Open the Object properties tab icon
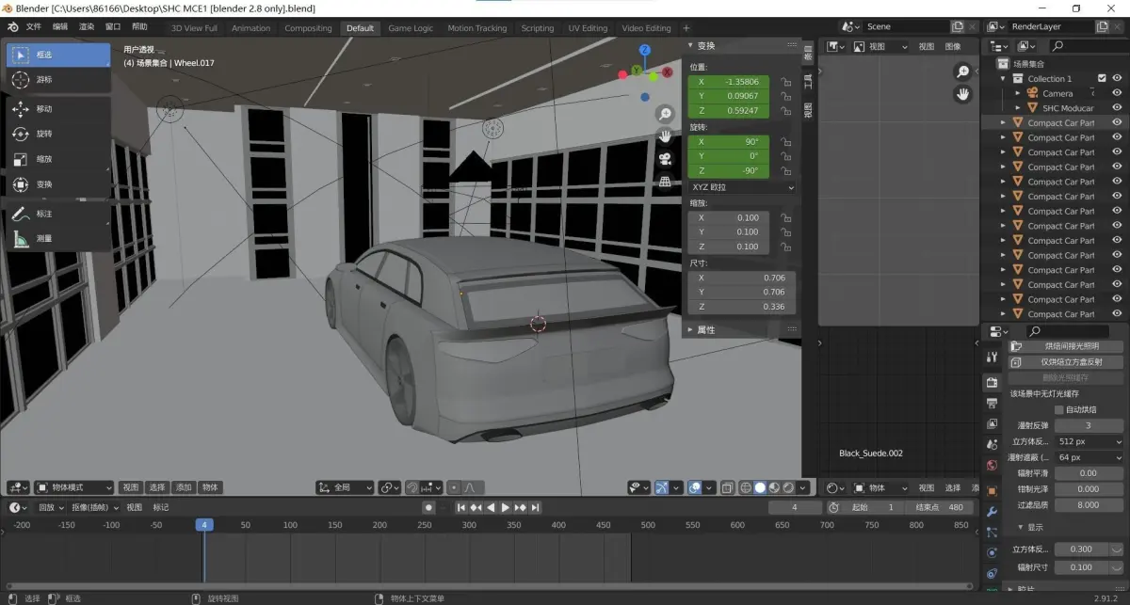 tap(992, 491)
